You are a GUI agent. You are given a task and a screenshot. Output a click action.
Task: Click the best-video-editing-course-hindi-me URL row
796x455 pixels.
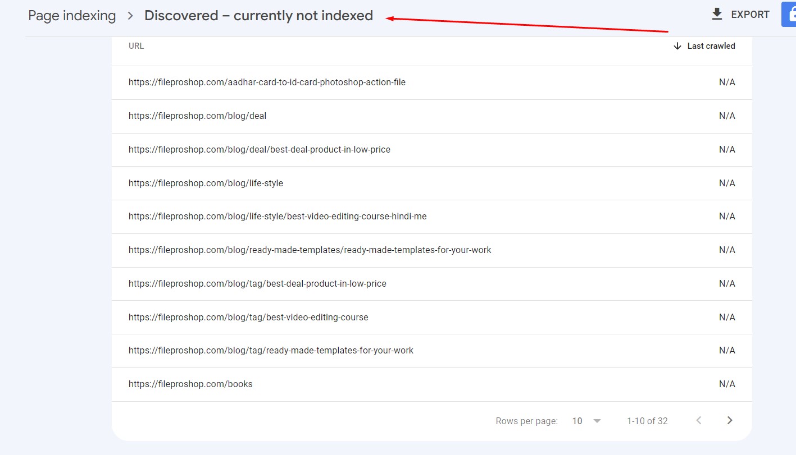pyautogui.click(x=278, y=217)
